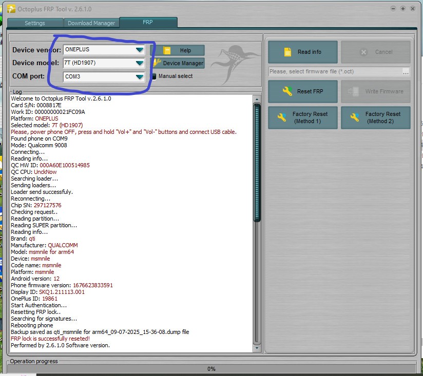Maximize the Octoplus window
Viewport: 423px width, 376px height.
pos(403,9)
